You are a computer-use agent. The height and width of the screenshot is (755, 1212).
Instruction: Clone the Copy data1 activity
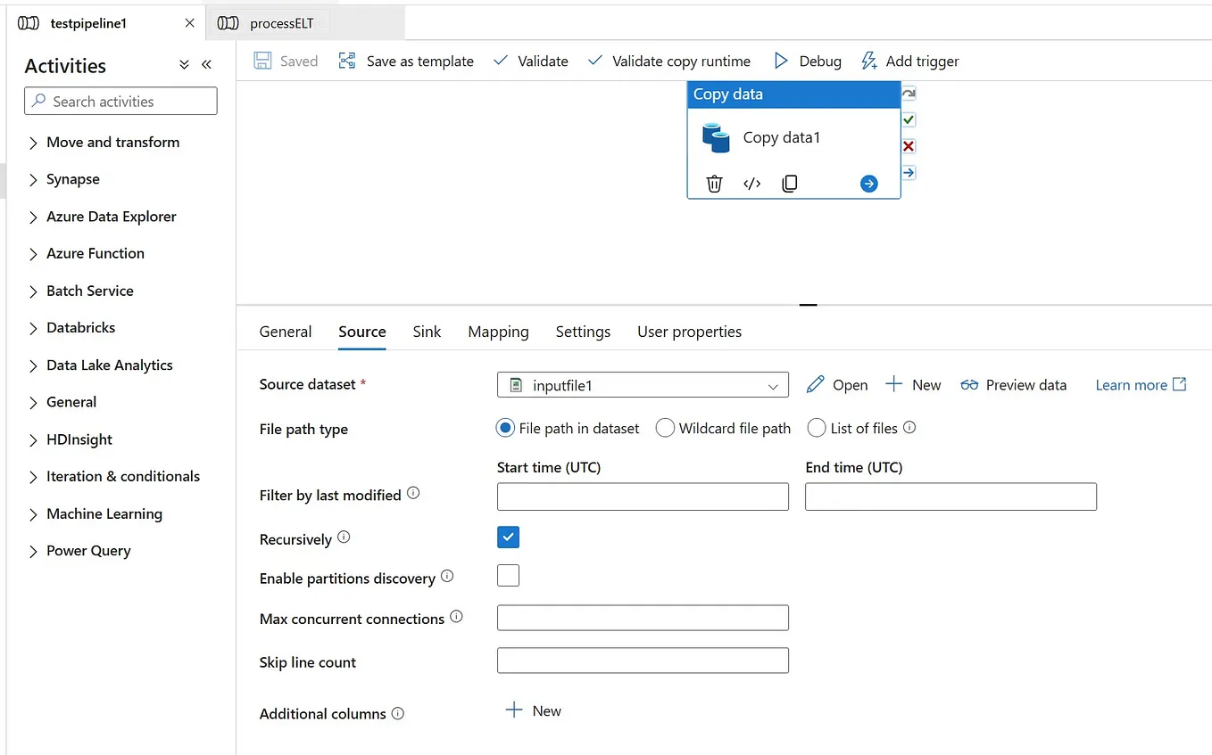pos(789,183)
